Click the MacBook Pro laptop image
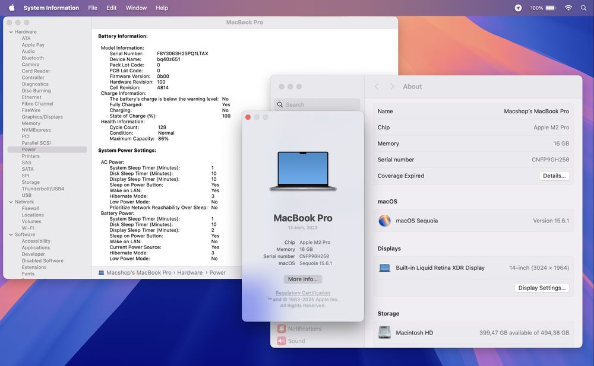594x366 pixels. 303,171
